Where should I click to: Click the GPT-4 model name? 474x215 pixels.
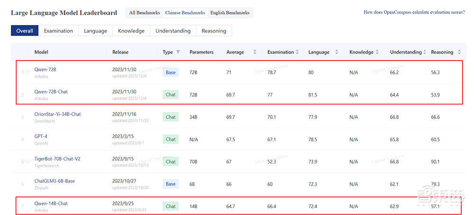point(41,136)
